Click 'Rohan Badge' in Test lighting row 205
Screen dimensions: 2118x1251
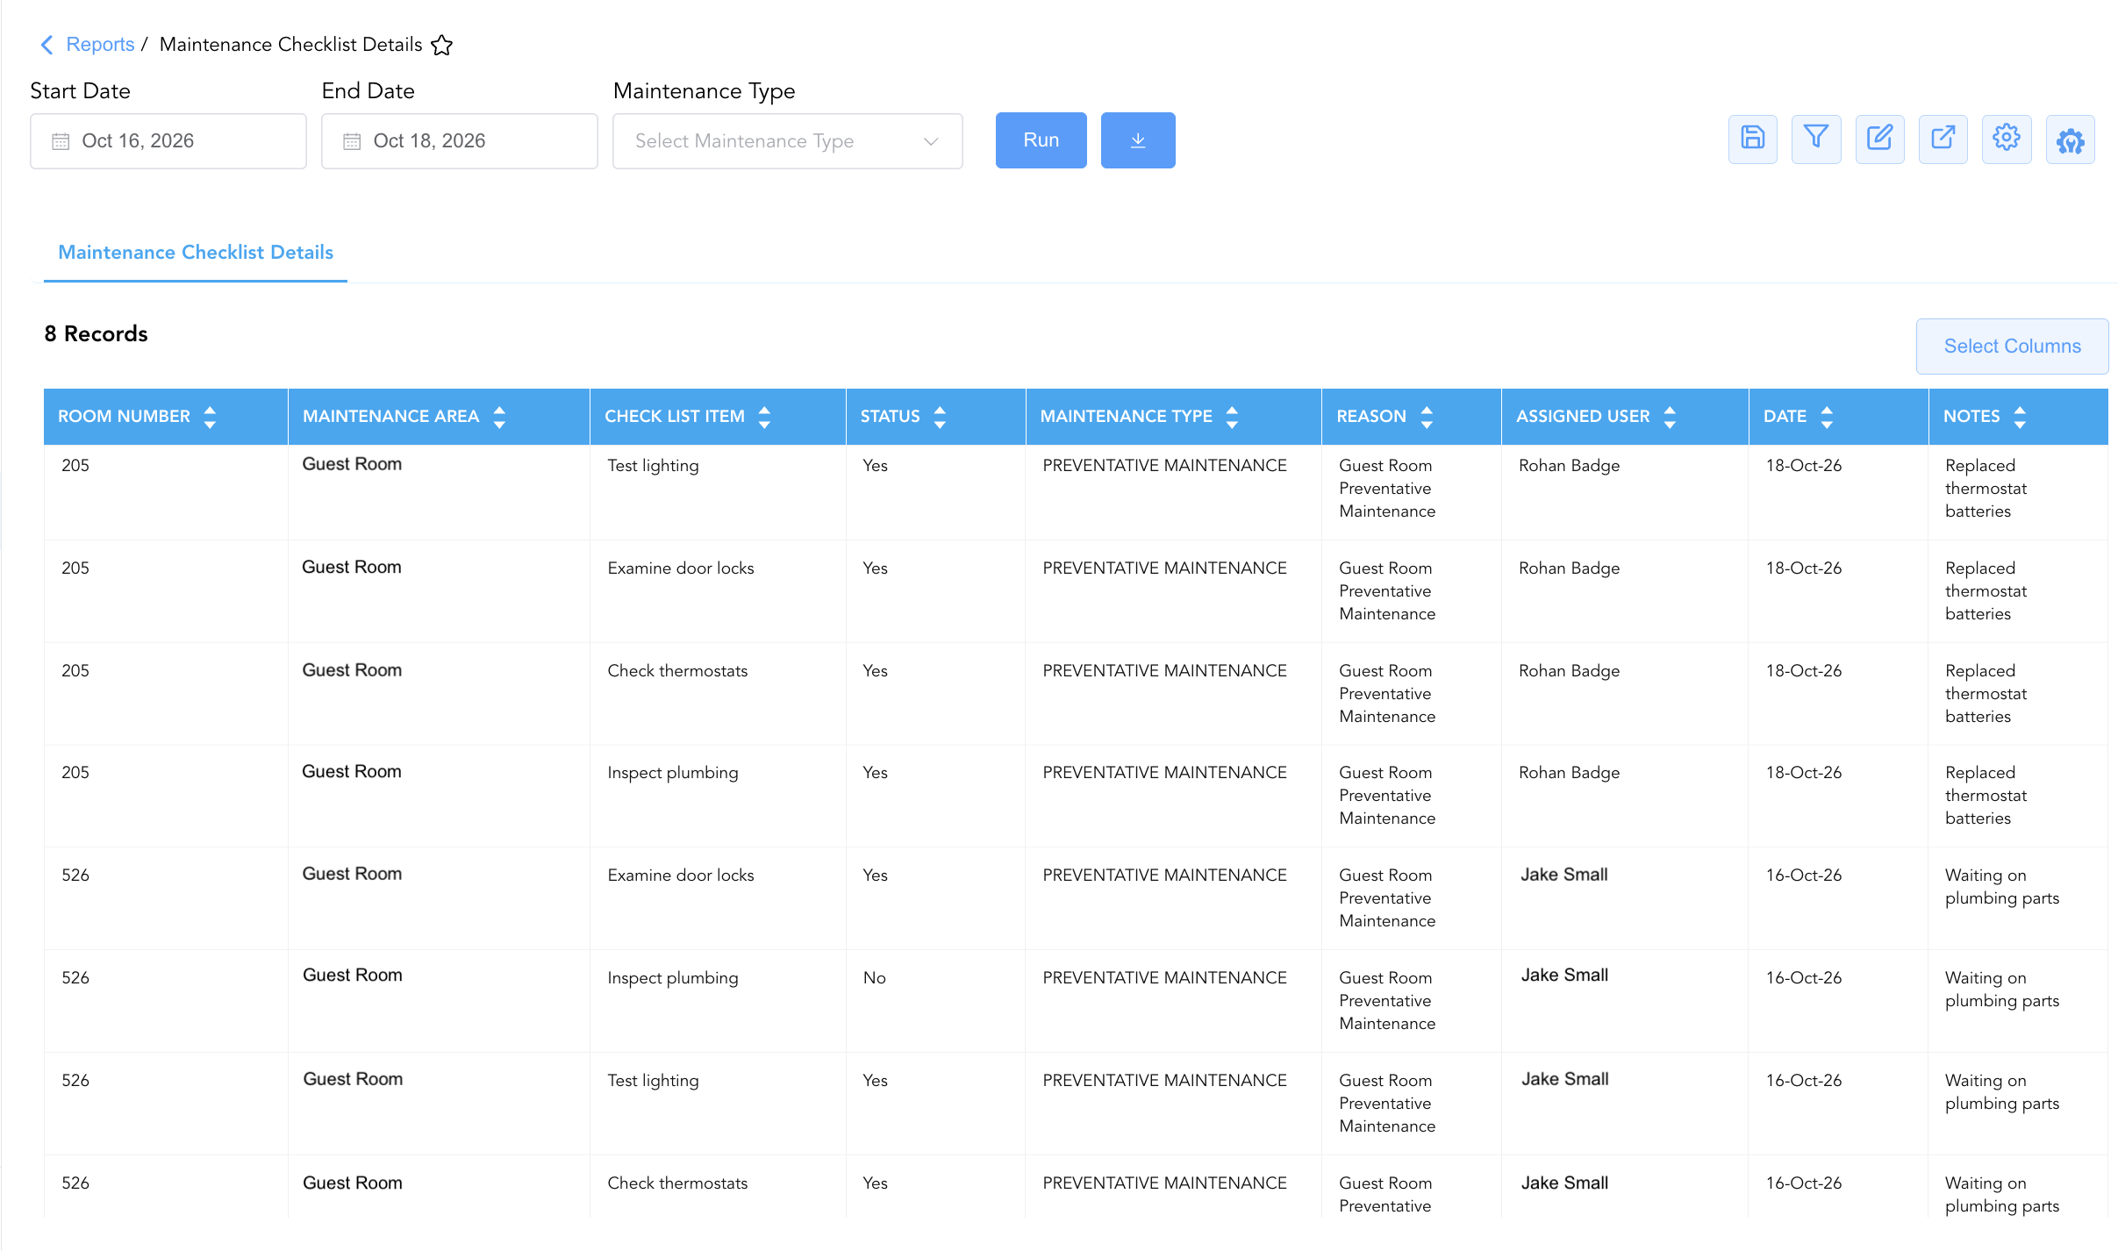[x=1569, y=466]
